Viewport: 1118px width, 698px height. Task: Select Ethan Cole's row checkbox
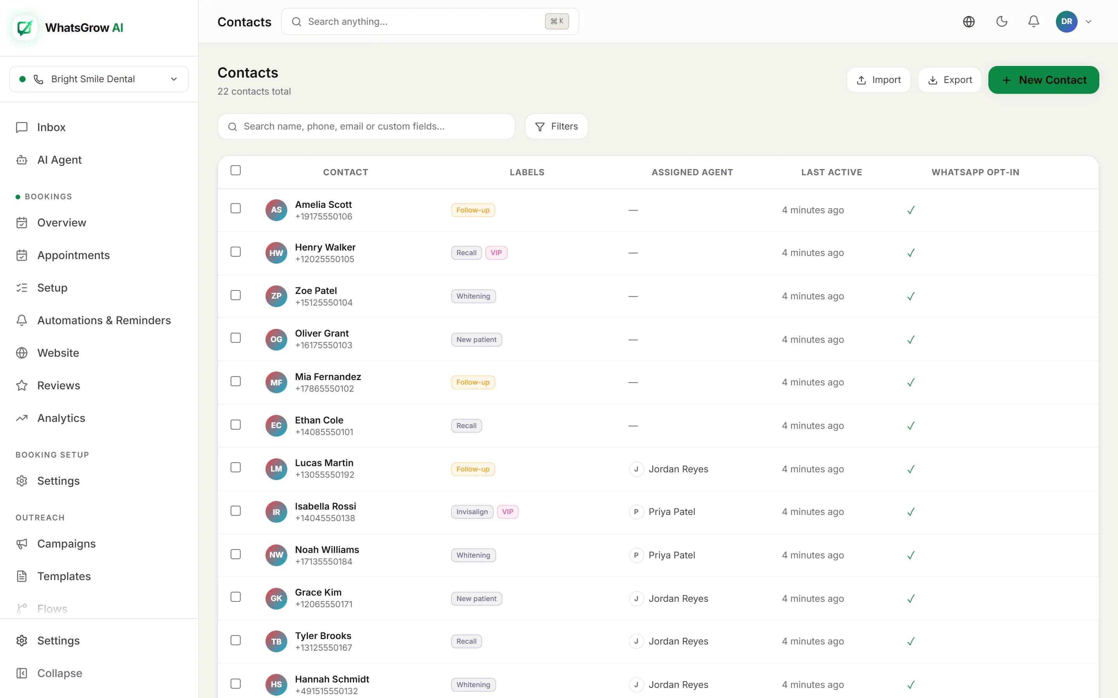(236, 424)
